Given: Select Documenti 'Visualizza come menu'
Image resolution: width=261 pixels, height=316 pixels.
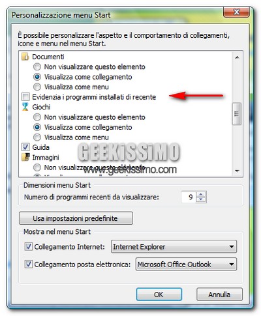Looking at the screenshot, I should coord(37,87).
